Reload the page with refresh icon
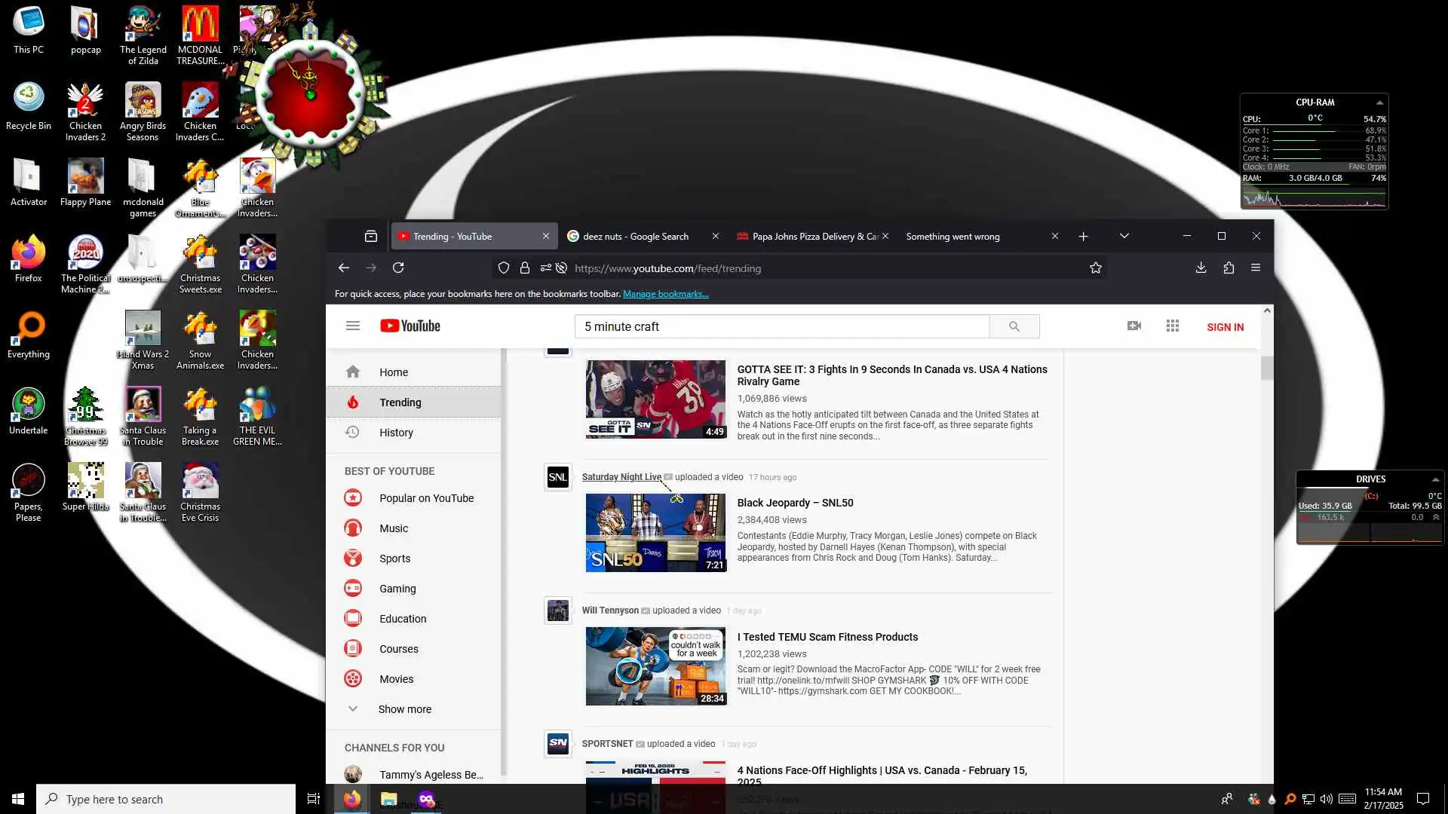Viewport: 1448px width, 814px height. click(x=398, y=268)
